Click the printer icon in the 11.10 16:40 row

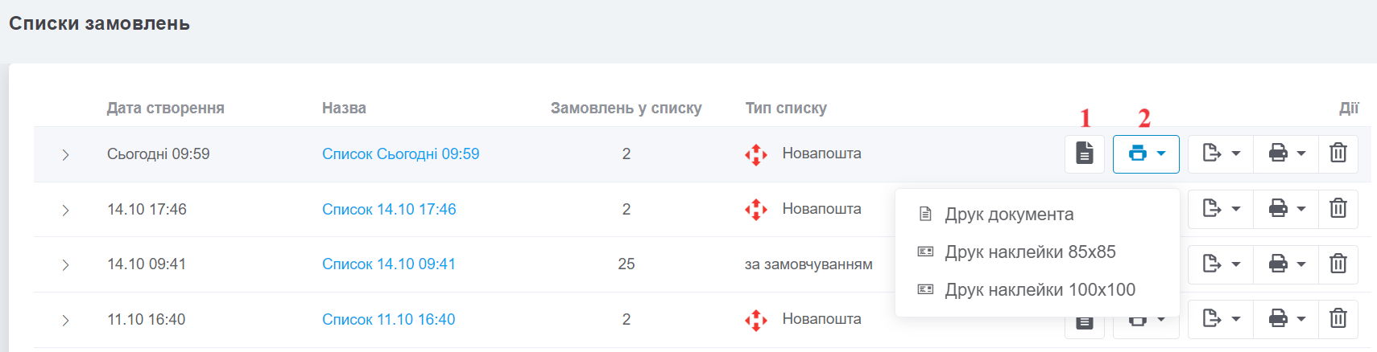(x=1286, y=319)
